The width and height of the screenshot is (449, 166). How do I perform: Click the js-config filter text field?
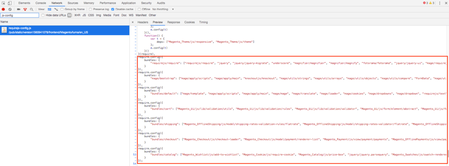tap(20, 15)
